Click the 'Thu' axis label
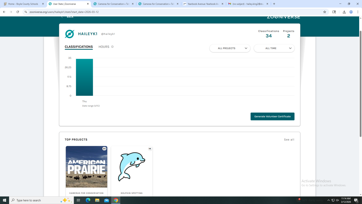The image size is (362, 204). tap(85, 101)
